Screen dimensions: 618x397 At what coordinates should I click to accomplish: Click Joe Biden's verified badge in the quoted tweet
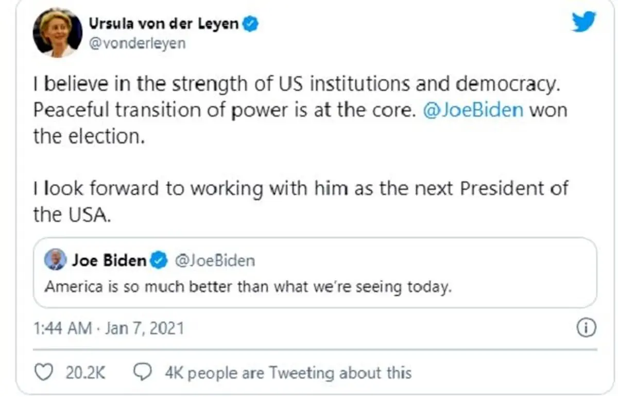click(x=159, y=261)
